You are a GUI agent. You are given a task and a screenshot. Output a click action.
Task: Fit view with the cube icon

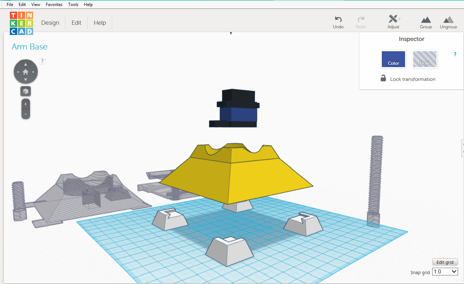pyautogui.click(x=26, y=91)
